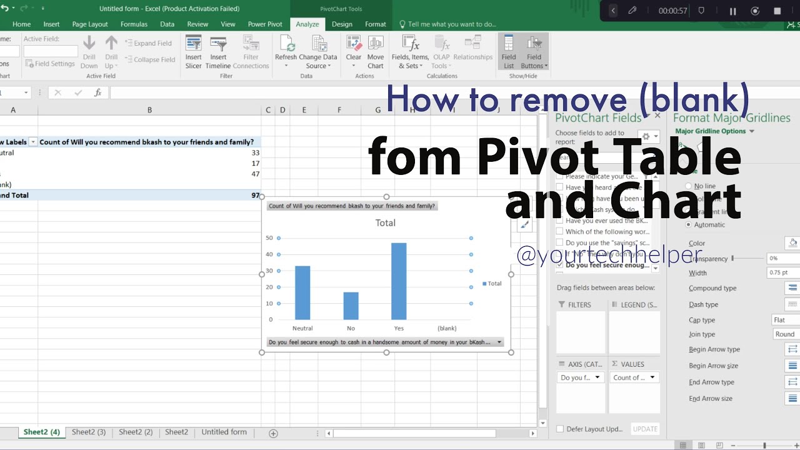This screenshot has height=450, width=800.
Task: Pause the screen recording
Action: [x=733, y=11]
